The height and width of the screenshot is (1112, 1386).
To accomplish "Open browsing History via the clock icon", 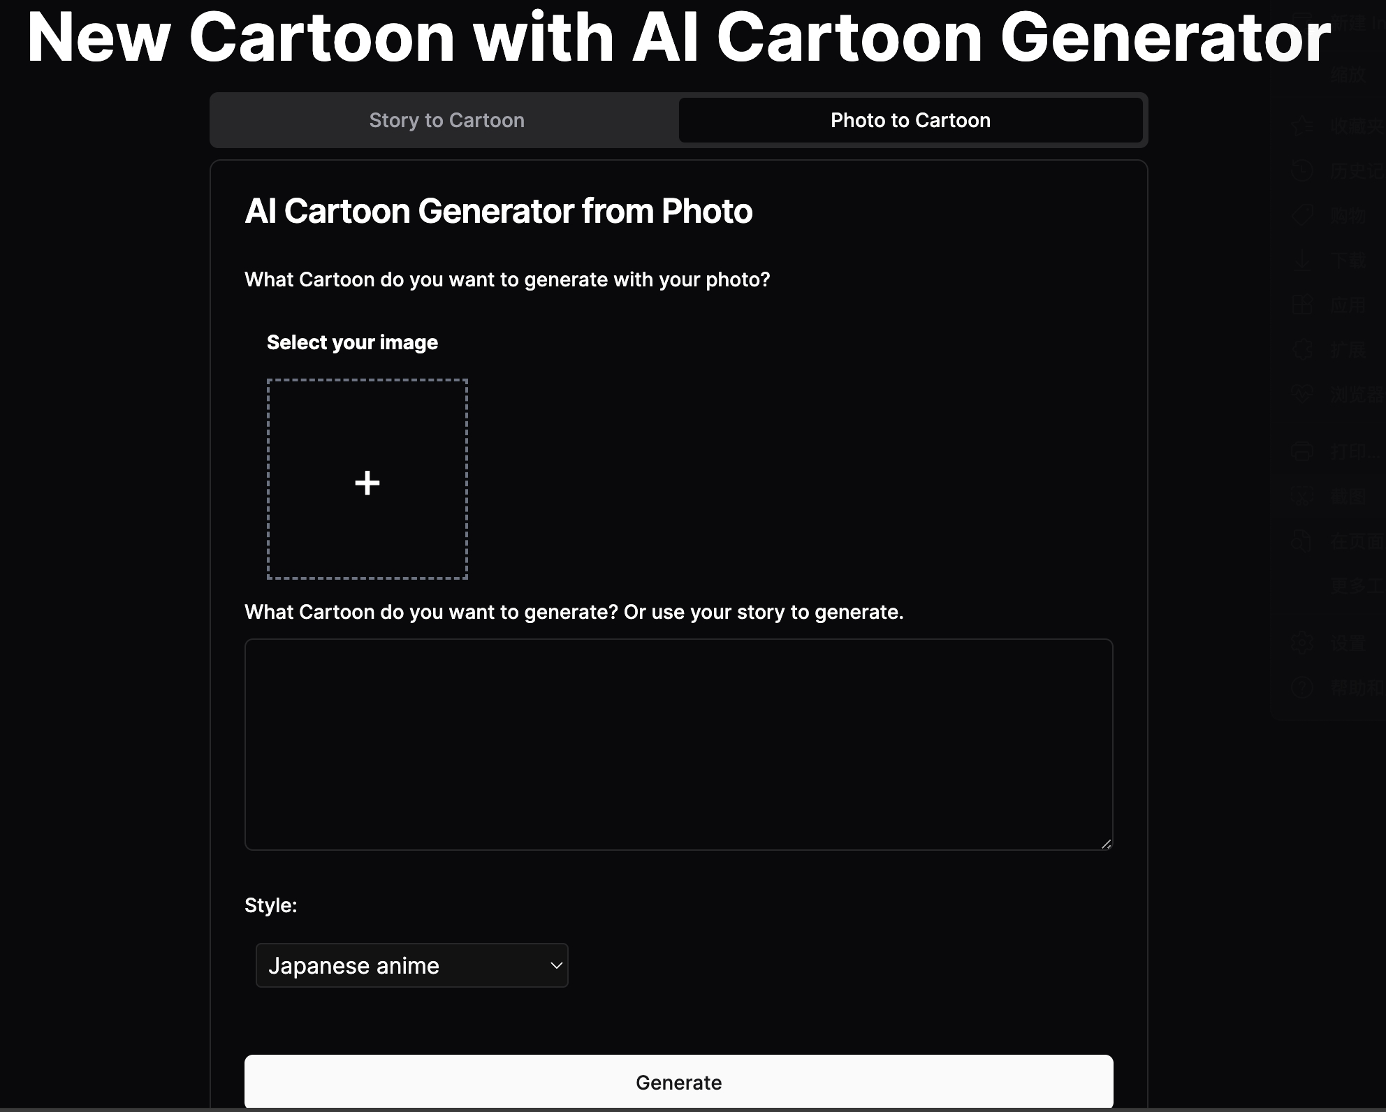I will pyautogui.click(x=1301, y=170).
